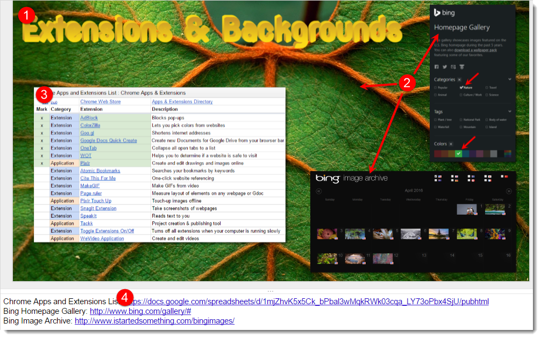The width and height of the screenshot is (541, 338).
Task: Open the Atomic Bookmarks link
Action: point(100,171)
